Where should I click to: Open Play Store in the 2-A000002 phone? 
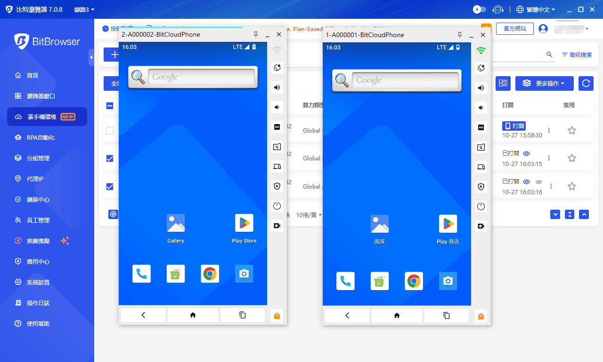pos(244,224)
